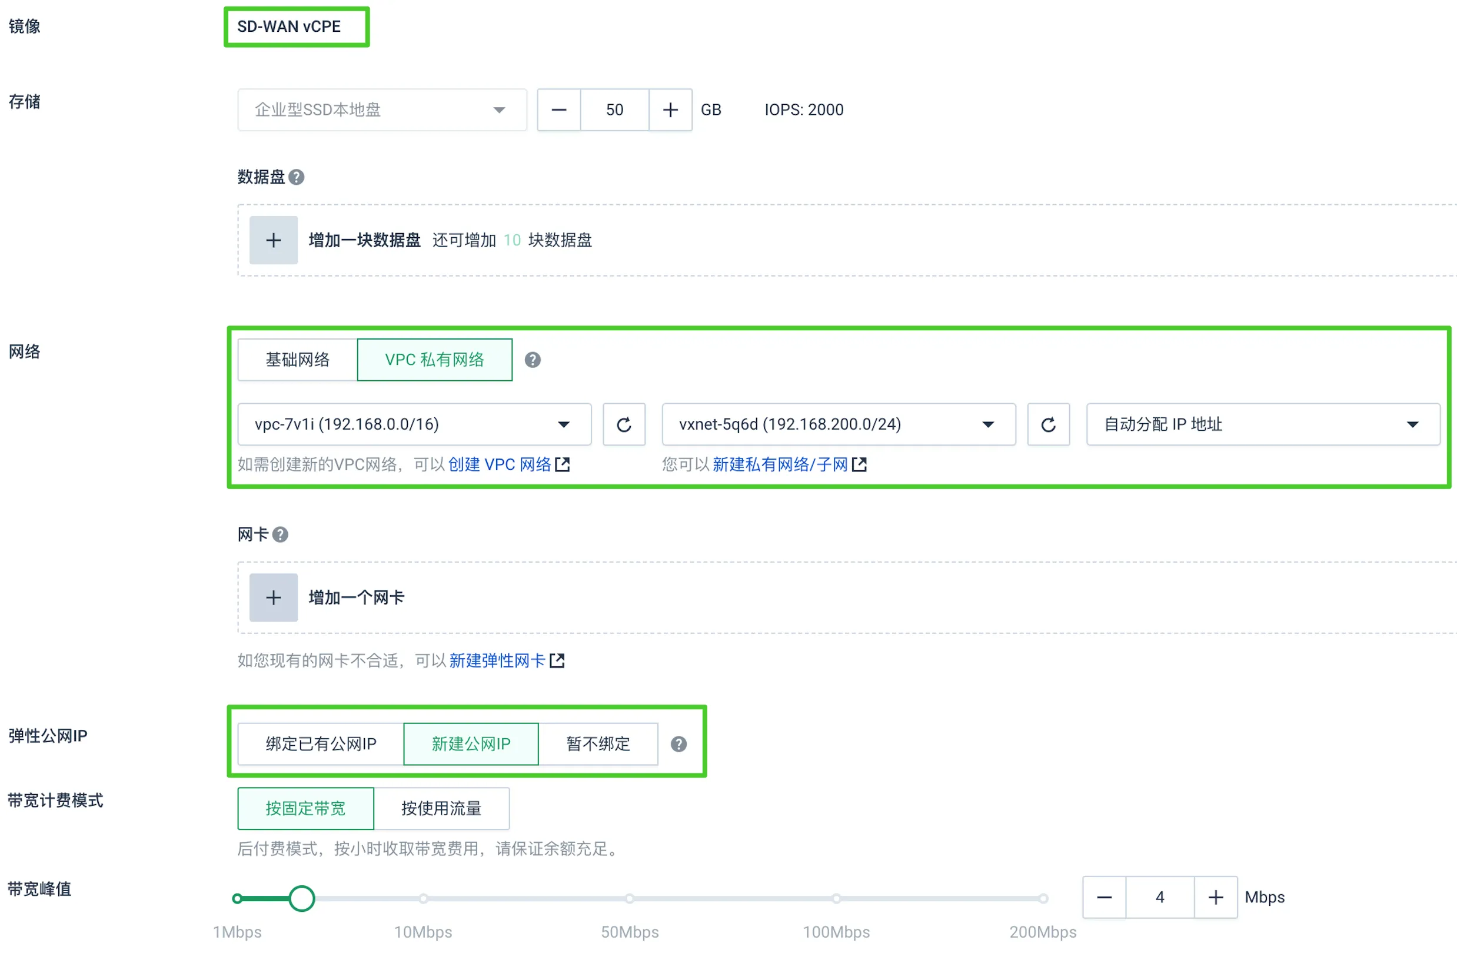Click plus icon to add a network card
Screen dimensions: 1457x963
(274, 598)
